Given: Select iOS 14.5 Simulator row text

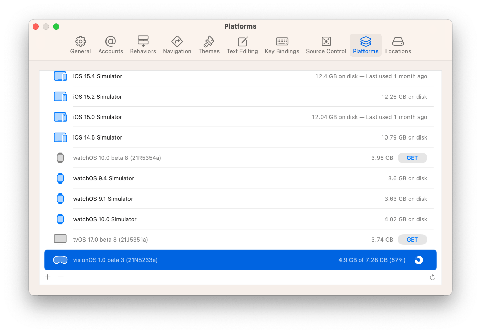Looking at the screenshot, I should coord(98,137).
